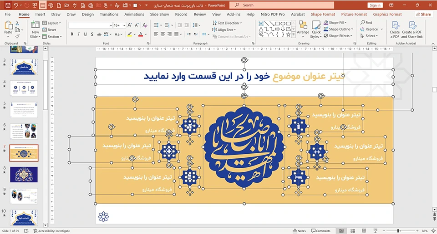Open the Transitions tab
Image resolution: width=437 pixels, height=234 pixels.
tap(109, 15)
